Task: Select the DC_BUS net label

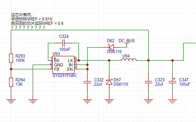Action: (x=127, y=41)
